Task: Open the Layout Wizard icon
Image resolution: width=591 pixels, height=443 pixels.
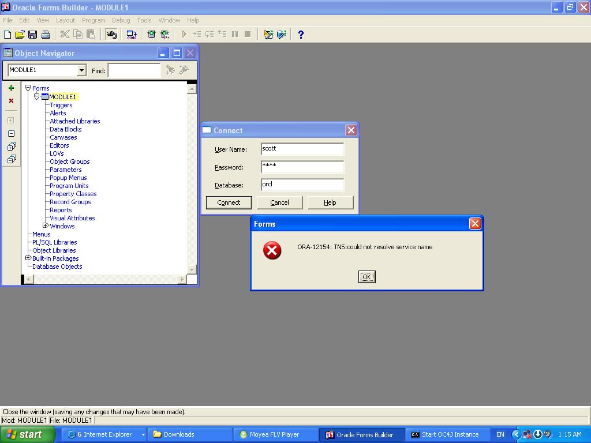Action: [x=268, y=35]
